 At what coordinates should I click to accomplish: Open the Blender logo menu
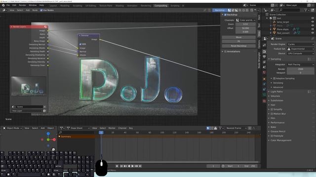point(3,5)
